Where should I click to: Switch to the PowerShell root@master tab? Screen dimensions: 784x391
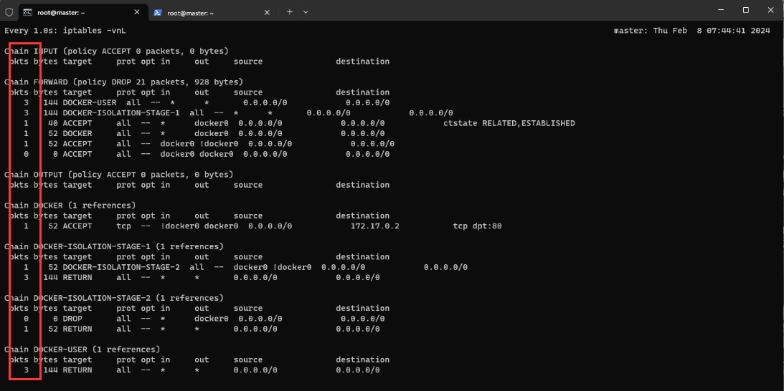click(x=214, y=12)
